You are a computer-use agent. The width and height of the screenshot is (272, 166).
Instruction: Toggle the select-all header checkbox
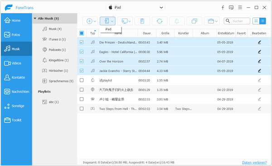coord(82,33)
